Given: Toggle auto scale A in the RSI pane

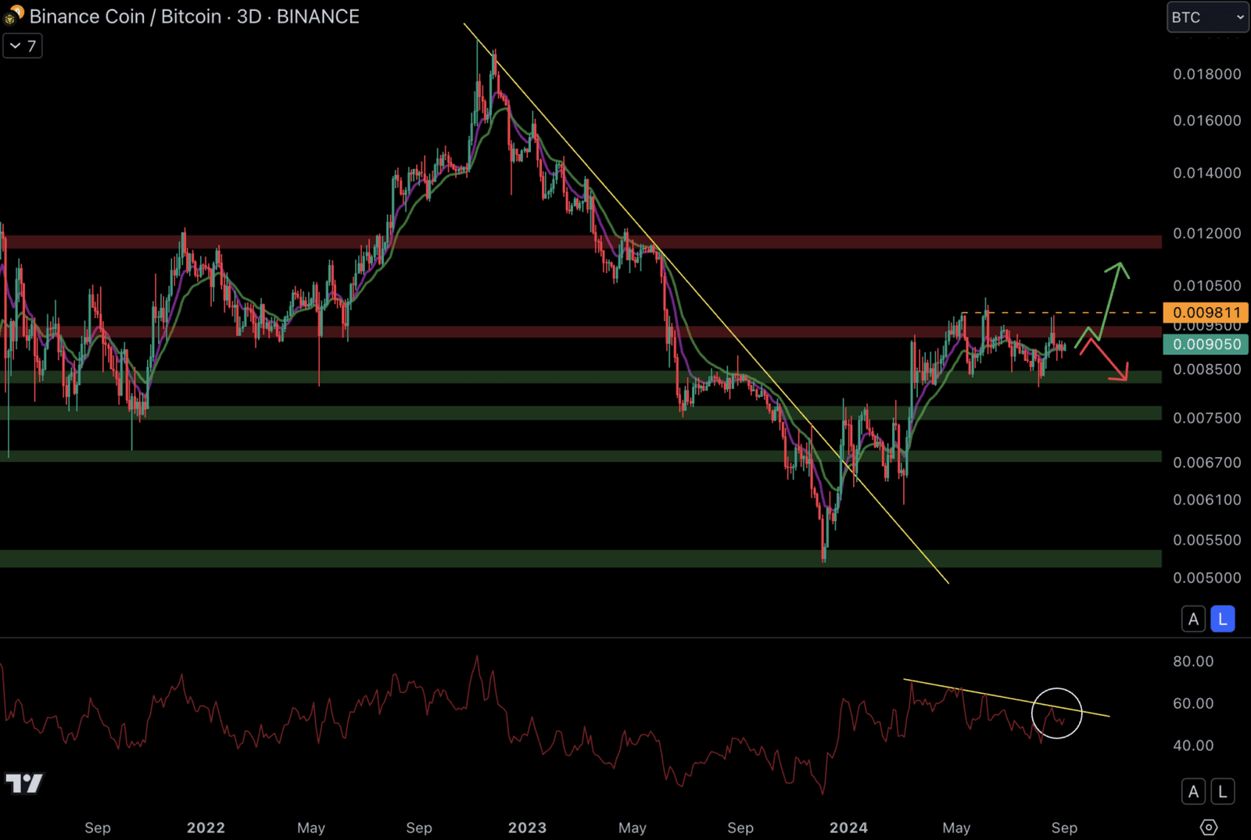Looking at the screenshot, I should [1193, 792].
